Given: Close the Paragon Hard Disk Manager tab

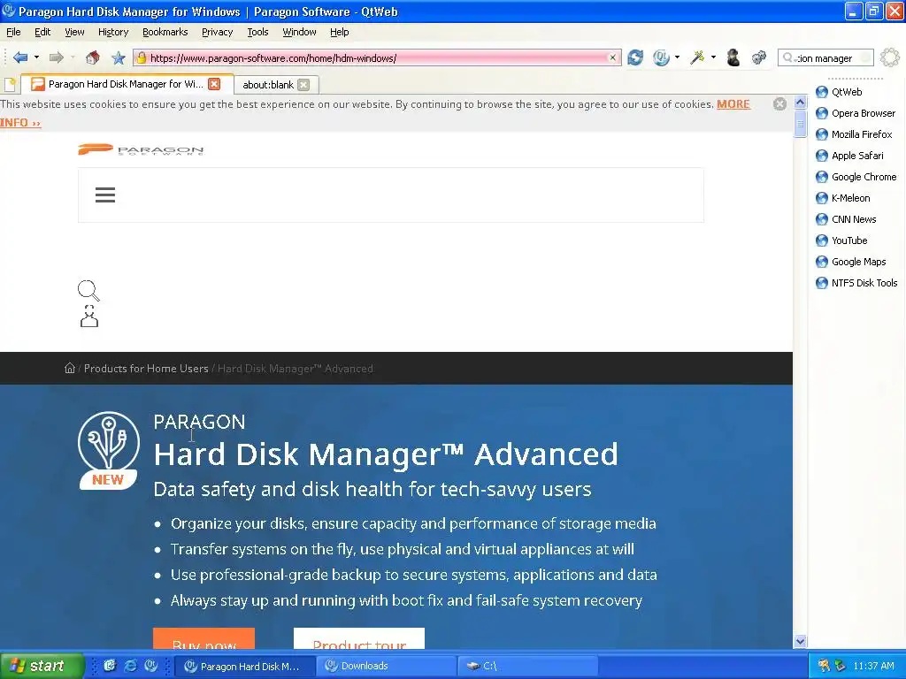Looking at the screenshot, I should coord(214,84).
